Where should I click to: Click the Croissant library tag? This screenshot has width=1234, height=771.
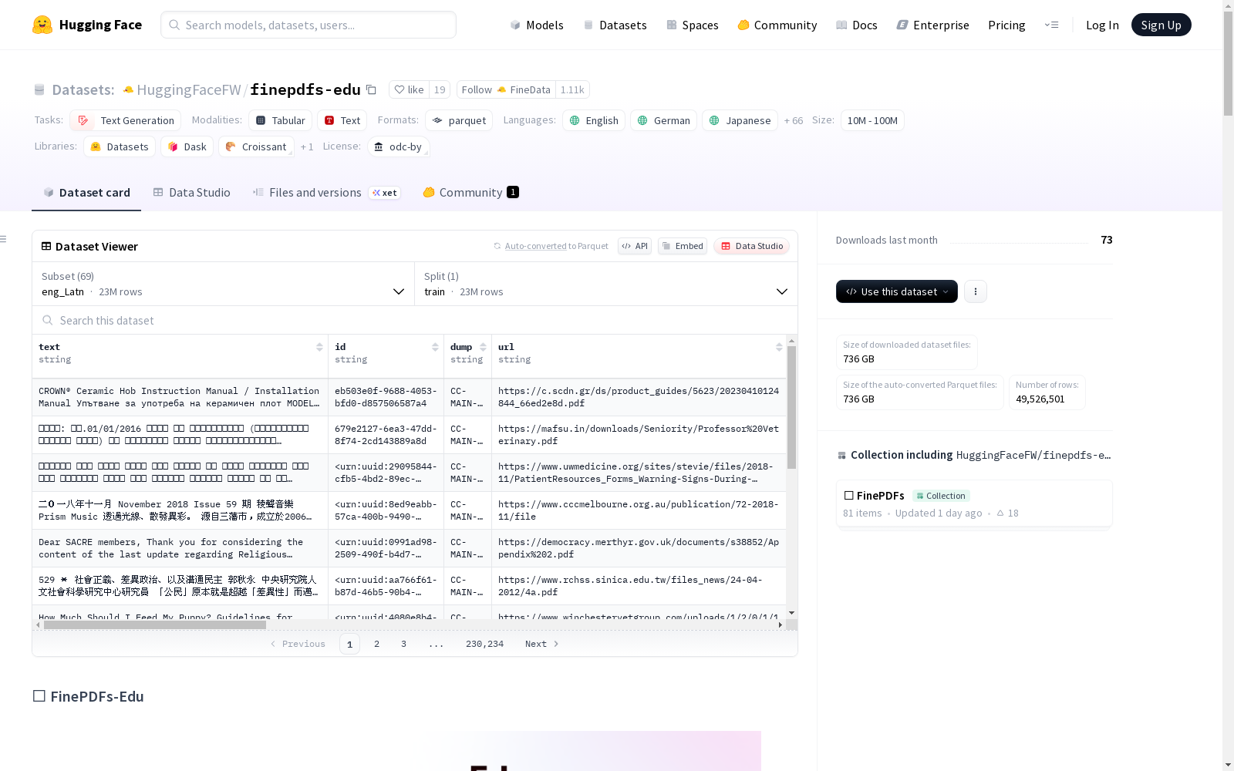[256, 146]
